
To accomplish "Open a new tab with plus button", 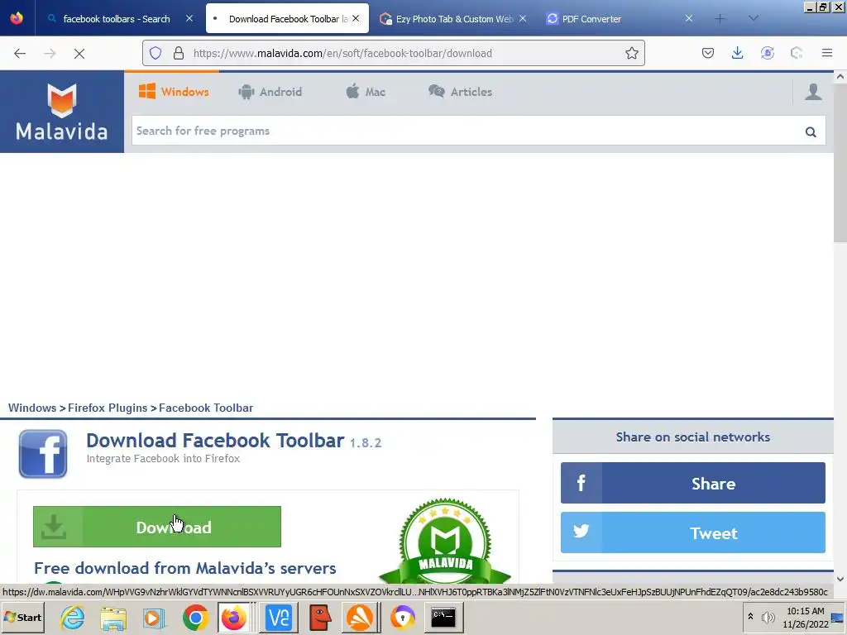I will [720, 19].
